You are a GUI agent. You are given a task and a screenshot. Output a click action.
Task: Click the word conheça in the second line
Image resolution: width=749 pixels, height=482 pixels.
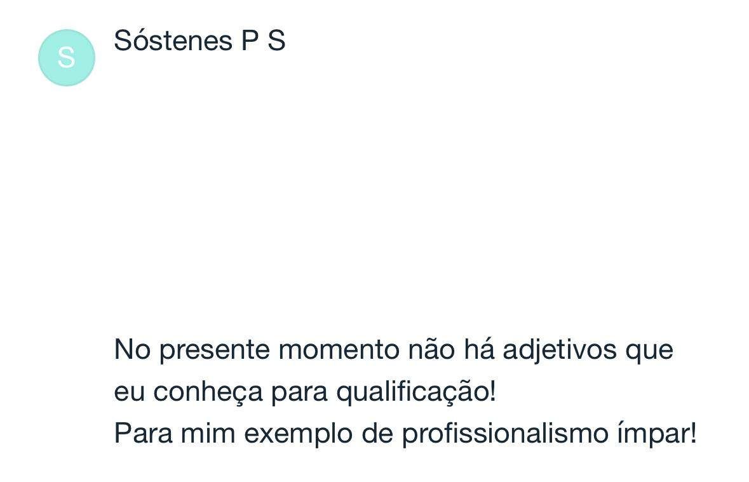tap(208, 392)
